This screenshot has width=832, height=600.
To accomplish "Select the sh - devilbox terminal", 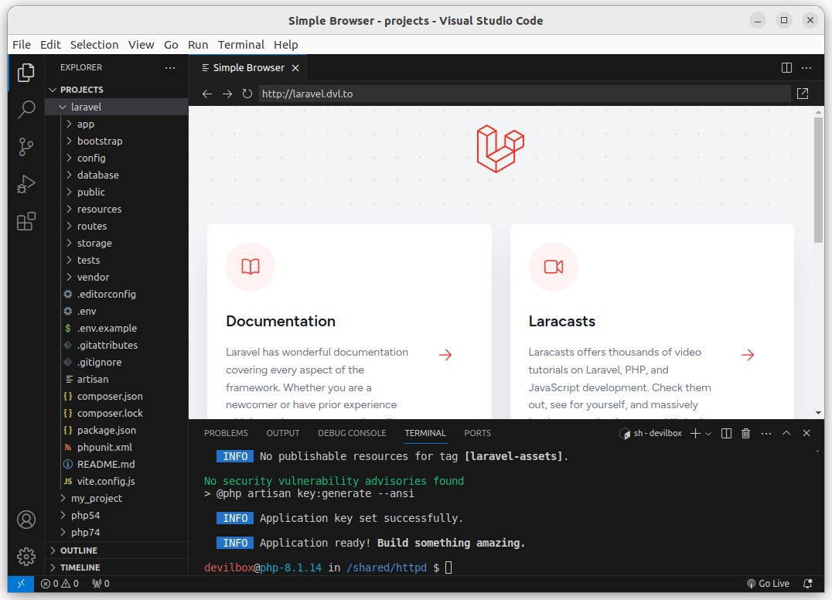I will (x=650, y=434).
